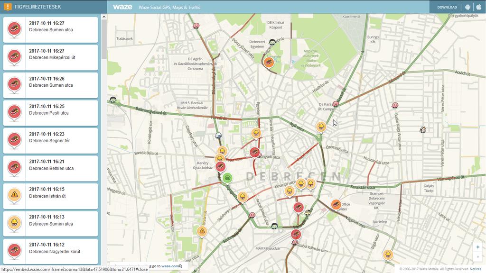Click pink Wazer at top near Tudáspark
This screenshot has width=486, height=273.
(x=196, y=26)
